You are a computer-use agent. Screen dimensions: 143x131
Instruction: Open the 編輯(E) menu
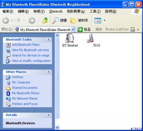click(23, 11)
